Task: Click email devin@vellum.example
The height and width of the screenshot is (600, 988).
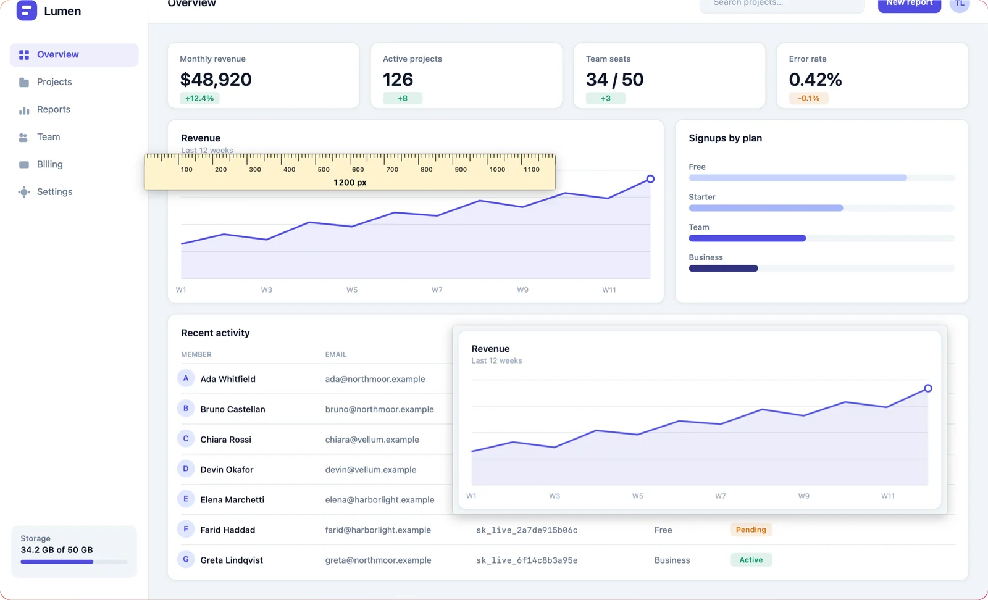Action: [371, 470]
